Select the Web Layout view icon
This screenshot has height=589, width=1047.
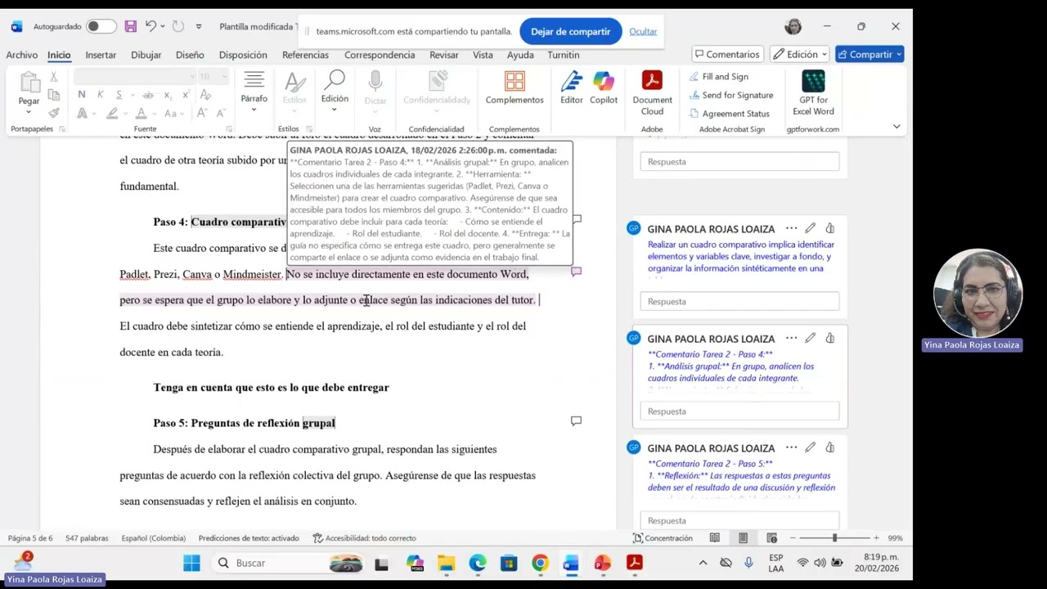[771, 538]
